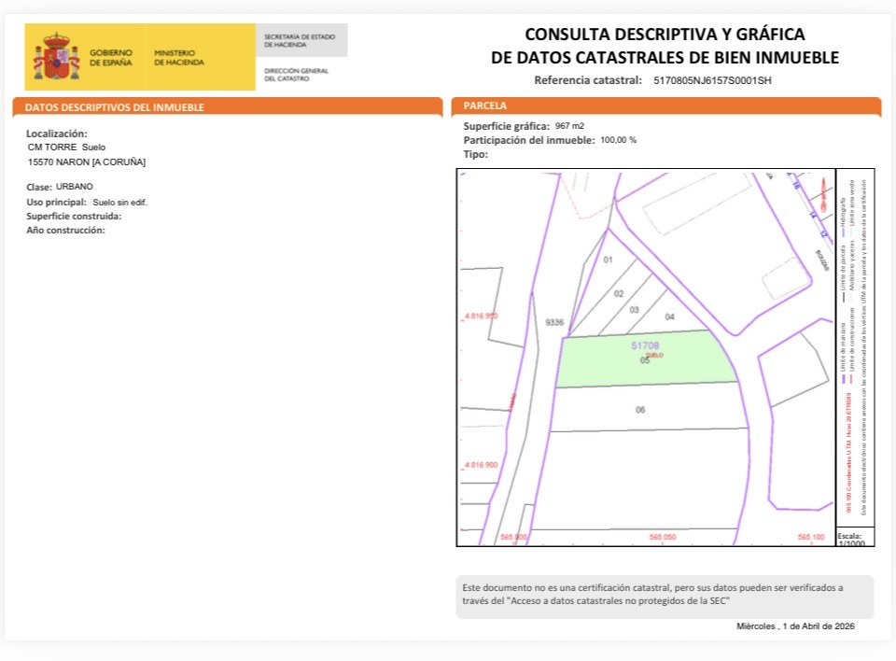Viewport: 896px width, 661px height.
Task: Click cadastral reference 5170805NJ6157S0001SH
Action: [711, 81]
